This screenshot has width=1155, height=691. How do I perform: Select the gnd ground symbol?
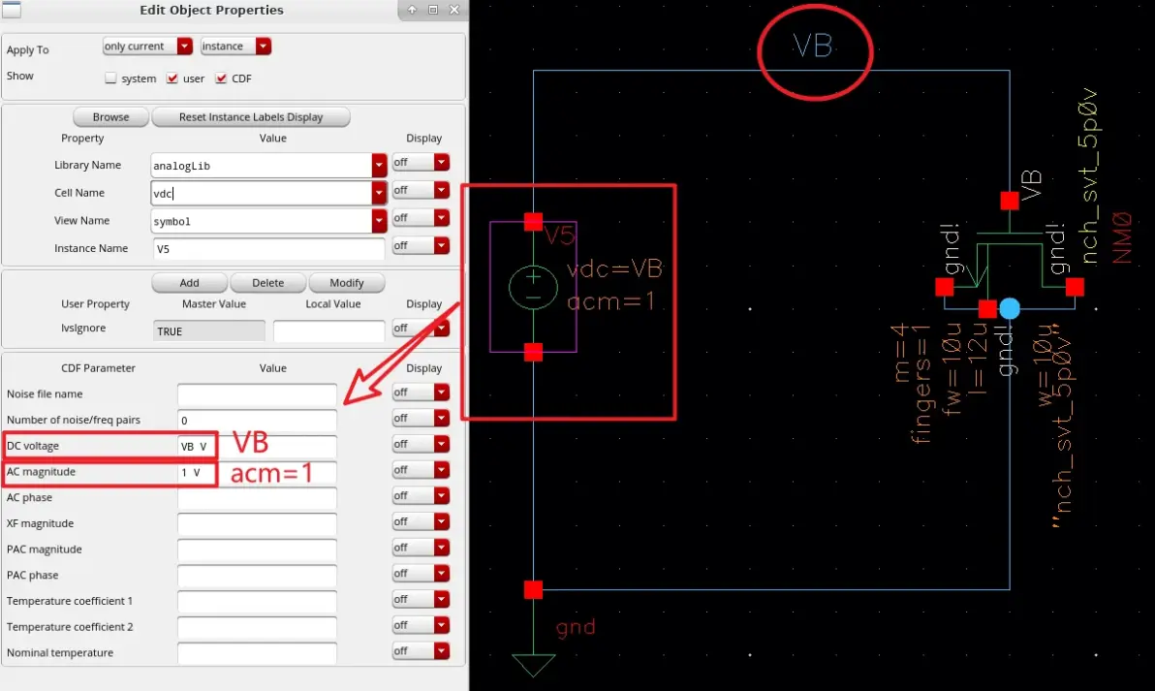(533, 665)
